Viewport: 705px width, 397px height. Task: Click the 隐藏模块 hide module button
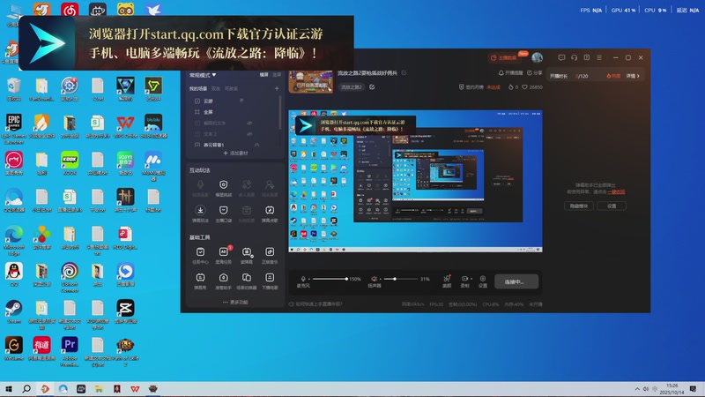[579, 206]
